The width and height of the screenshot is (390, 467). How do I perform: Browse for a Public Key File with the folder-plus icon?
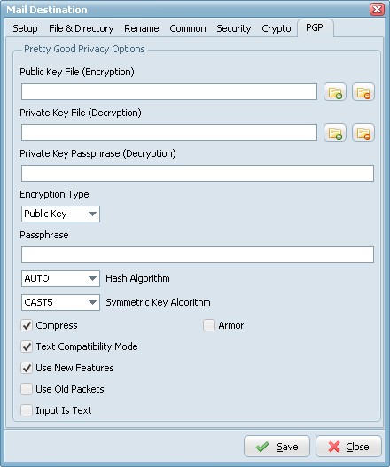[335, 92]
